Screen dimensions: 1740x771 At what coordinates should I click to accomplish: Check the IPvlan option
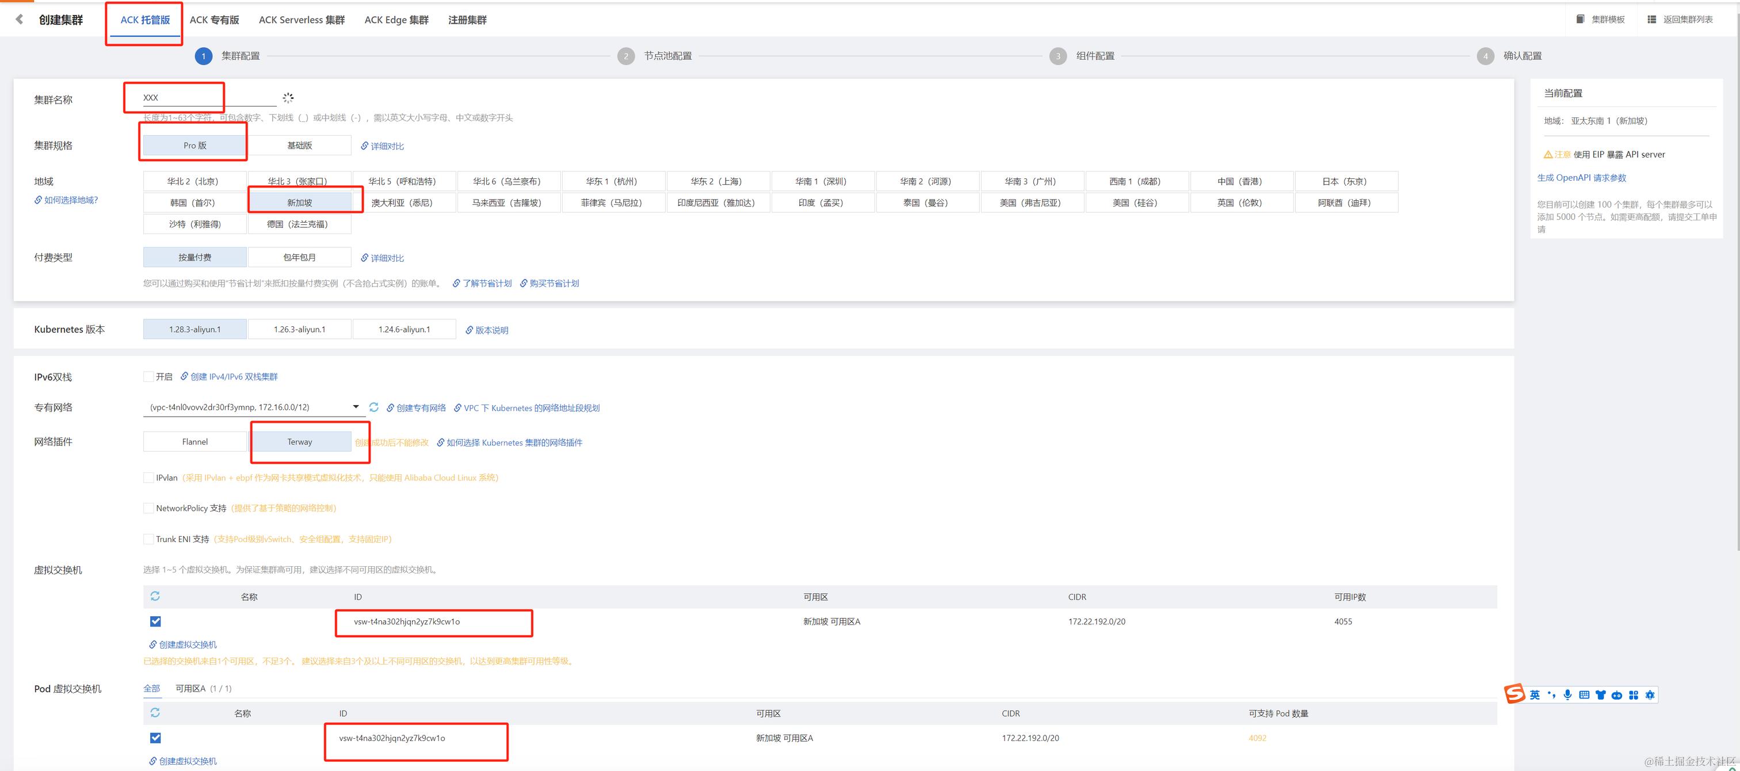tap(148, 478)
